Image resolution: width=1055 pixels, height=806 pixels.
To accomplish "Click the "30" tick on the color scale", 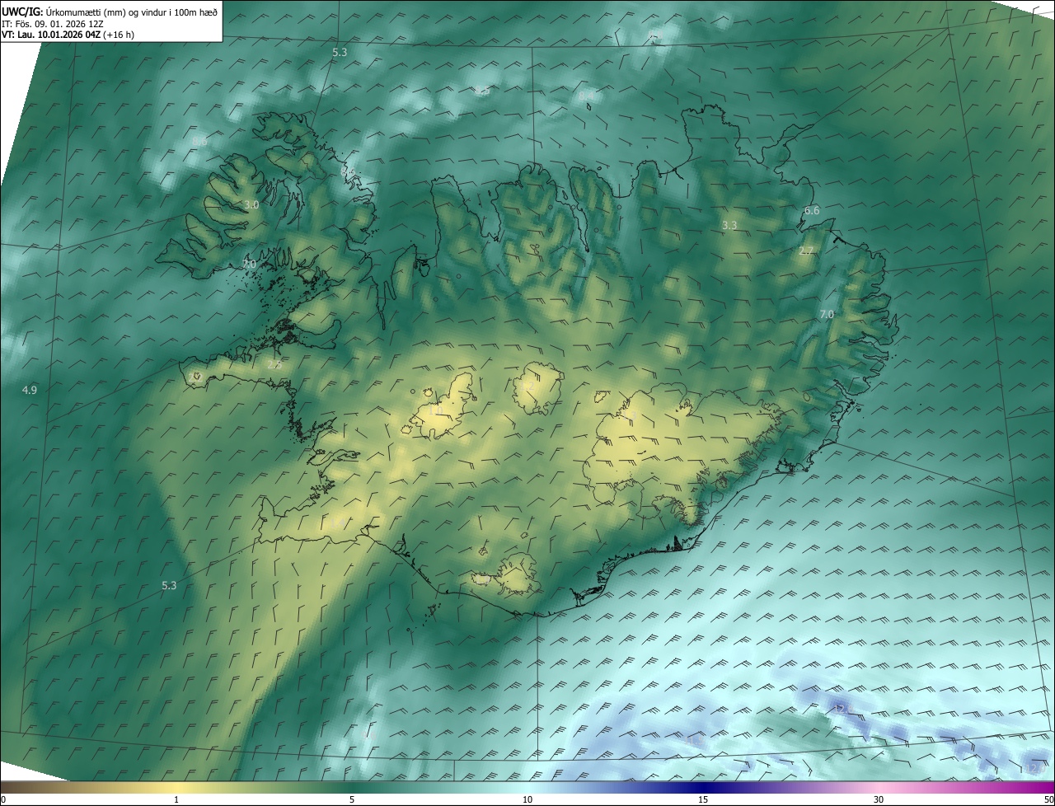I will coord(879,799).
